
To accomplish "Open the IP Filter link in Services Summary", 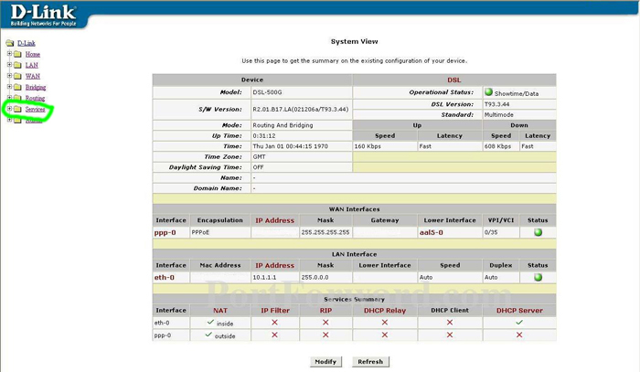I will [275, 311].
